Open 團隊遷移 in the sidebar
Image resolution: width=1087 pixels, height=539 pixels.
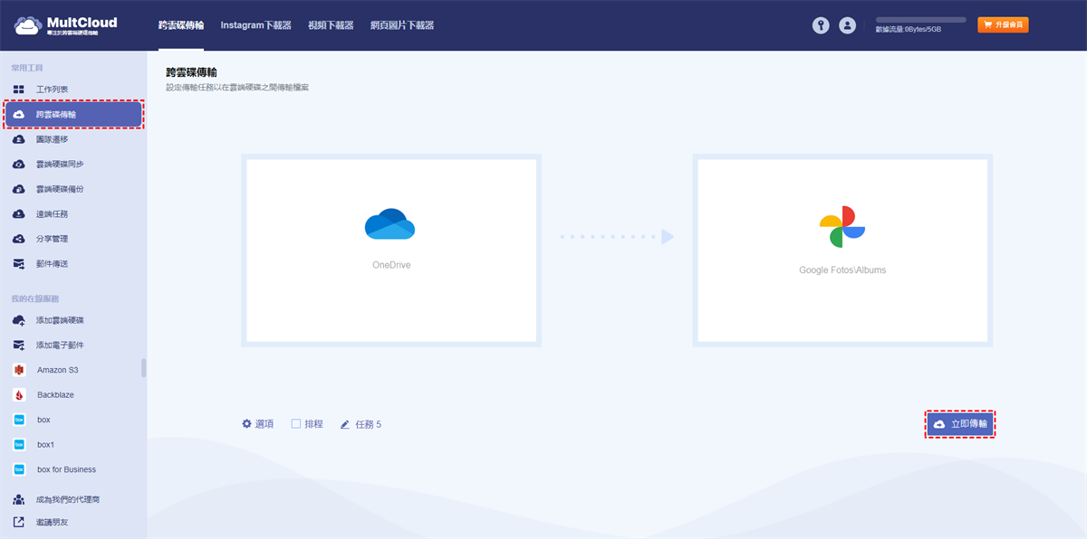pos(53,139)
